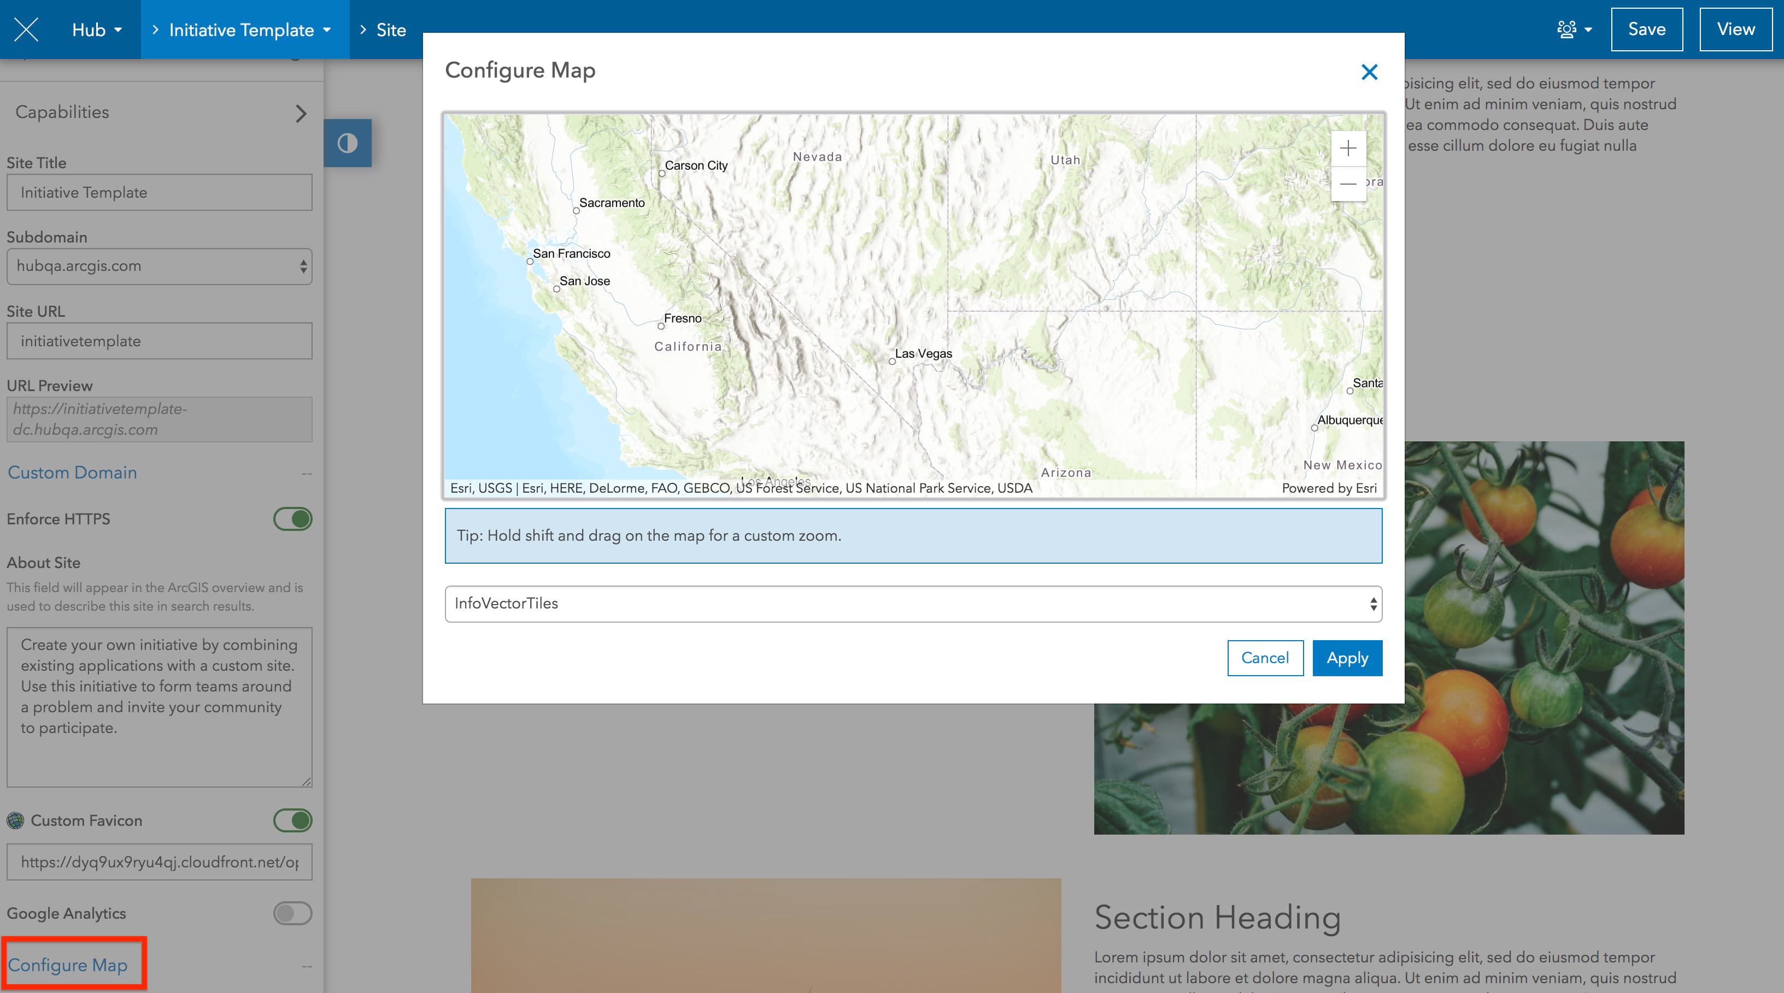The image size is (1784, 993).
Task: Open the Custom Domain link
Action: tap(72, 472)
